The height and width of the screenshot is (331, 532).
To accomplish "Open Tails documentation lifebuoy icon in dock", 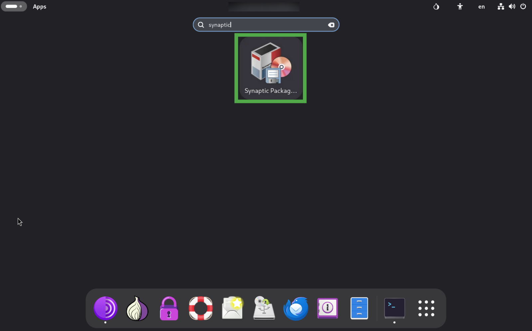I will [x=201, y=308].
